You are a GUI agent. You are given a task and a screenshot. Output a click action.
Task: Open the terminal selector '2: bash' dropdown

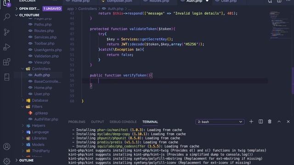coord(220,122)
